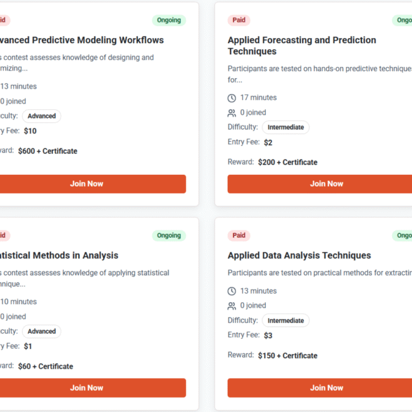Image resolution: width=412 pixels, height=412 pixels.
Task: Join the Statistical Methods in Analysis contest
Action: 87,388
